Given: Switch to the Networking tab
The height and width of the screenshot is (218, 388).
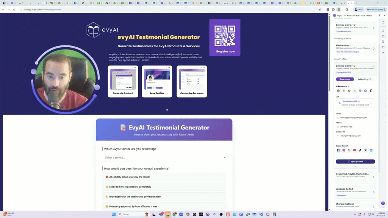Looking at the screenshot, I should pos(364,79).
